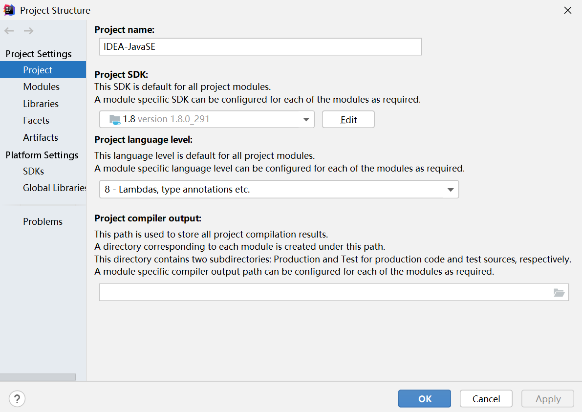Open the Project SDK dropdown

tap(306, 119)
